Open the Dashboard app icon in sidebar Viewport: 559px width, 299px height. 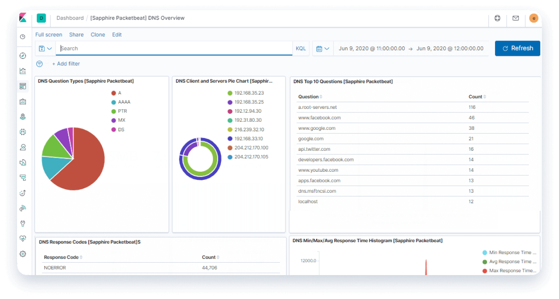click(x=23, y=86)
